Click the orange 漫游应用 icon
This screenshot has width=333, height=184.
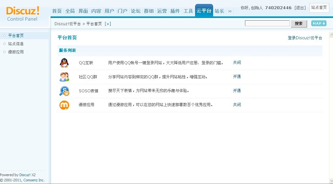[64, 105]
